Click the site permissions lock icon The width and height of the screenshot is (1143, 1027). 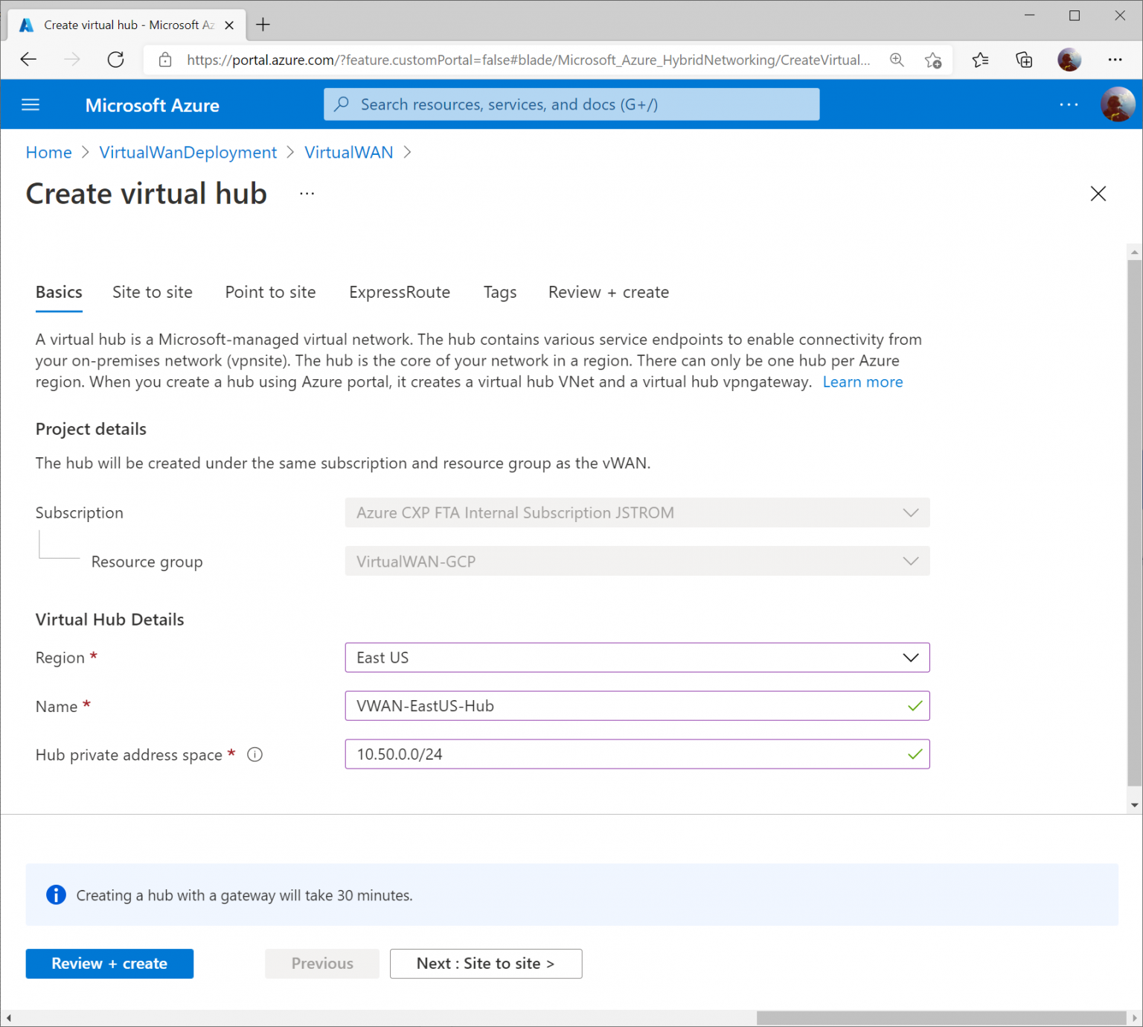tap(164, 60)
